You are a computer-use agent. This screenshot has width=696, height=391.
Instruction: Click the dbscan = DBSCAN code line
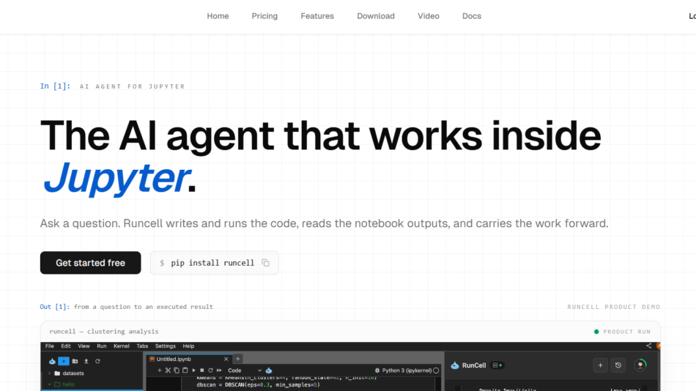(259, 385)
